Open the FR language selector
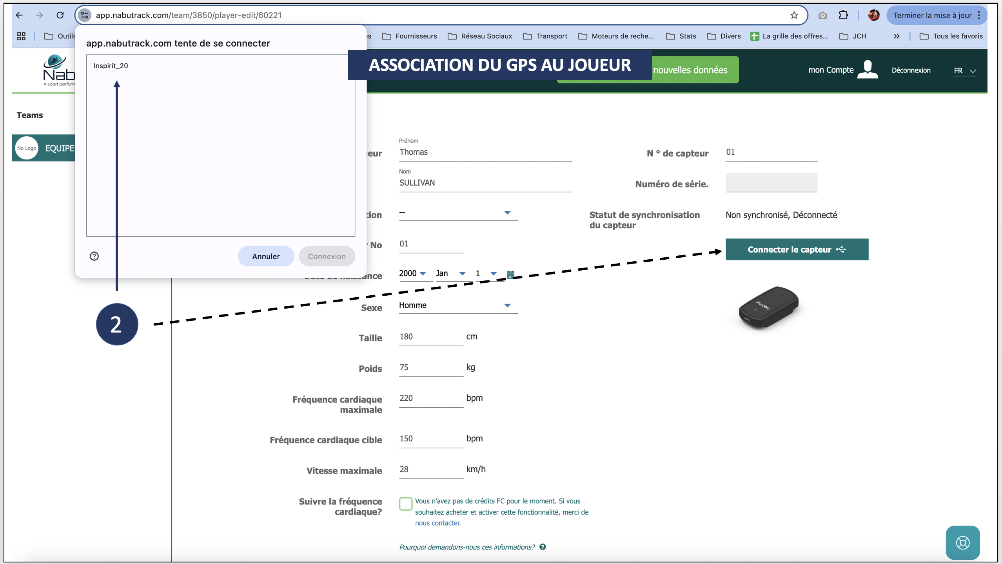This screenshot has width=1002, height=564. [964, 70]
